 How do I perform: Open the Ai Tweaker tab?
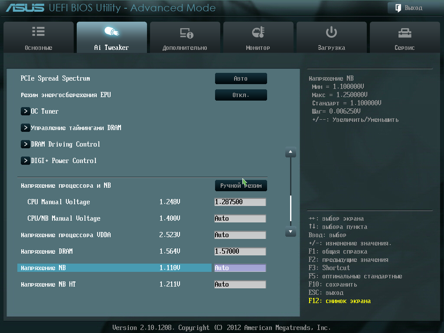[x=111, y=37]
